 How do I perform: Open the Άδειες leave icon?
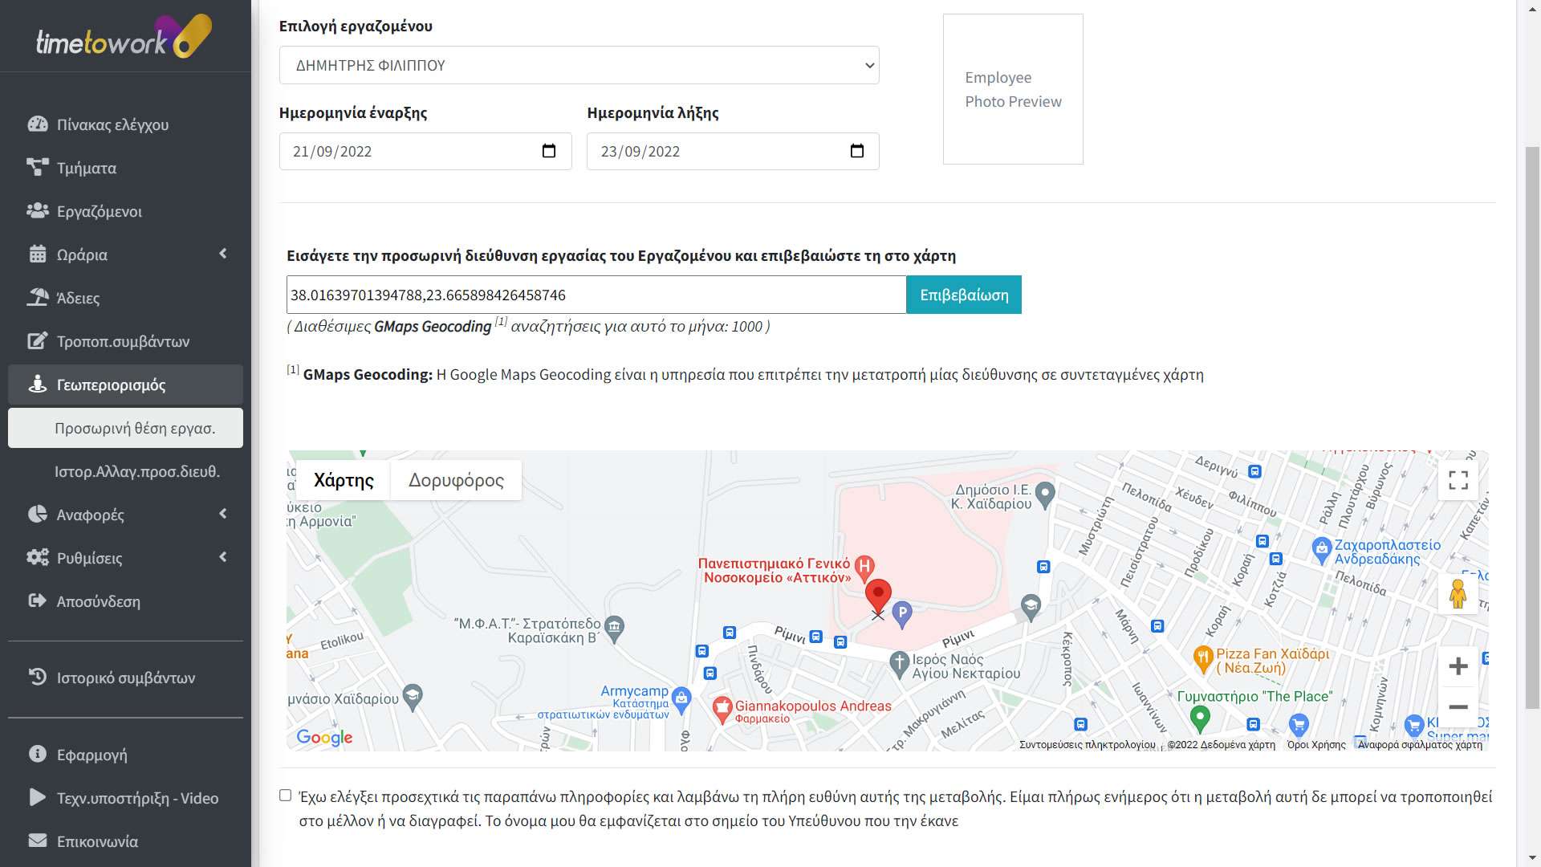[x=37, y=297]
